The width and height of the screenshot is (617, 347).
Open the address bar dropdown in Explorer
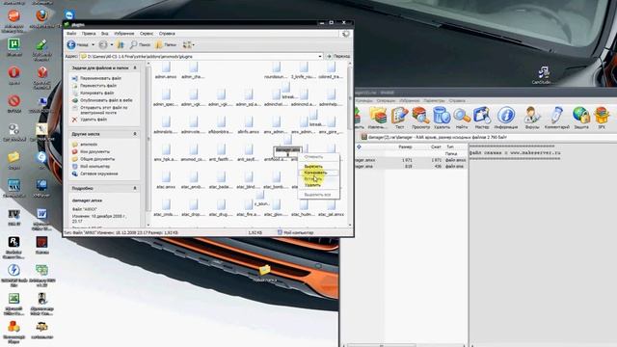(x=319, y=56)
